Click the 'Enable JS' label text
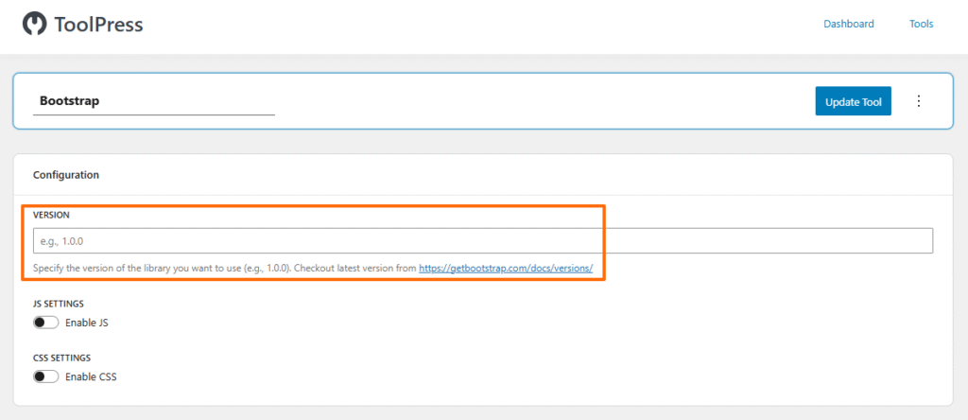 click(87, 323)
